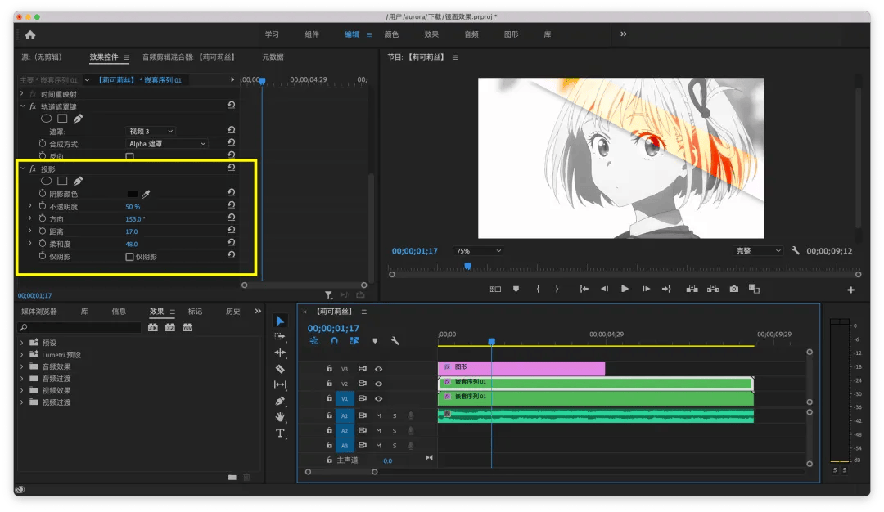
Task: Open the 视频 3 matte dropdown
Action: (151, 131)
